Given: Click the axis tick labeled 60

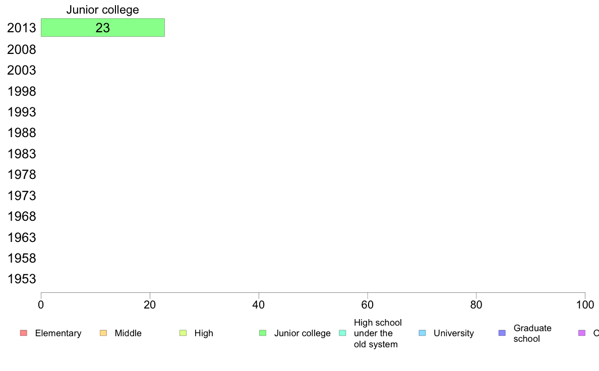Looking at the screenshot, I should click(x=368, y=305).
